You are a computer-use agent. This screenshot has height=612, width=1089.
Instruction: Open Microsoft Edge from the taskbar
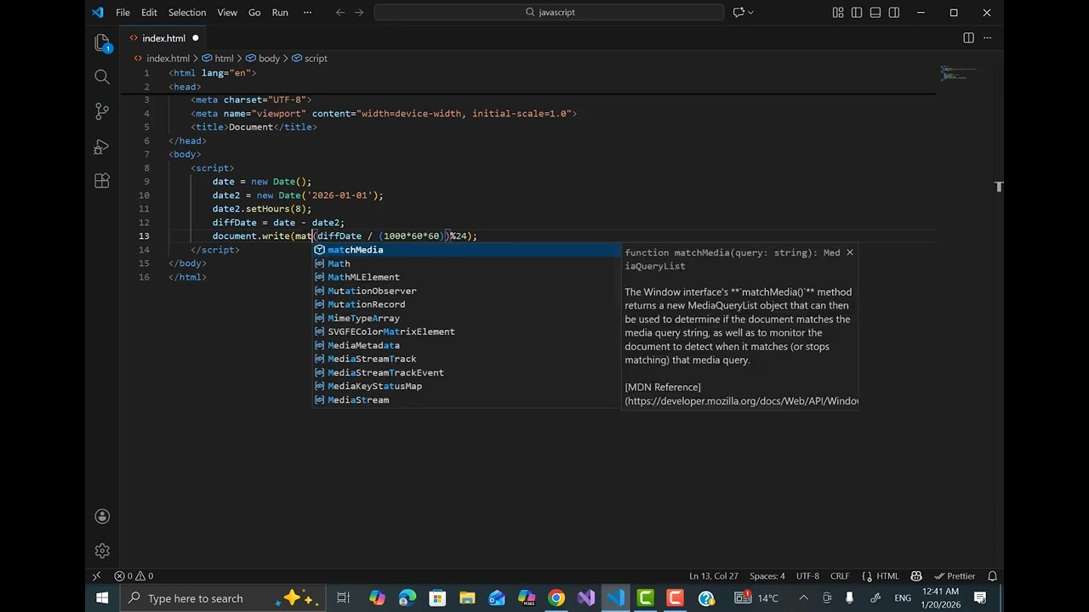[x=408, y=598]
